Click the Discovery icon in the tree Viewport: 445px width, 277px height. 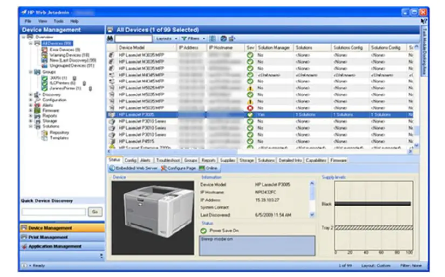click(37, 95)
